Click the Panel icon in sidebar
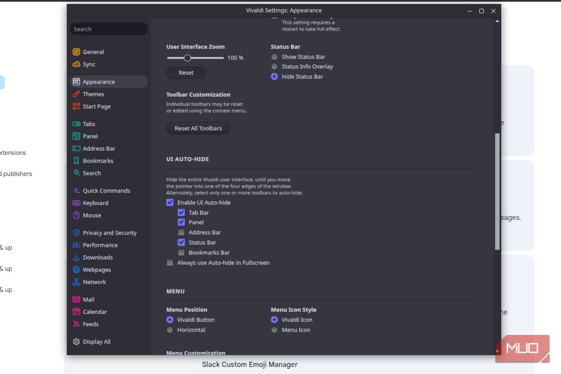 coord(76,136)
